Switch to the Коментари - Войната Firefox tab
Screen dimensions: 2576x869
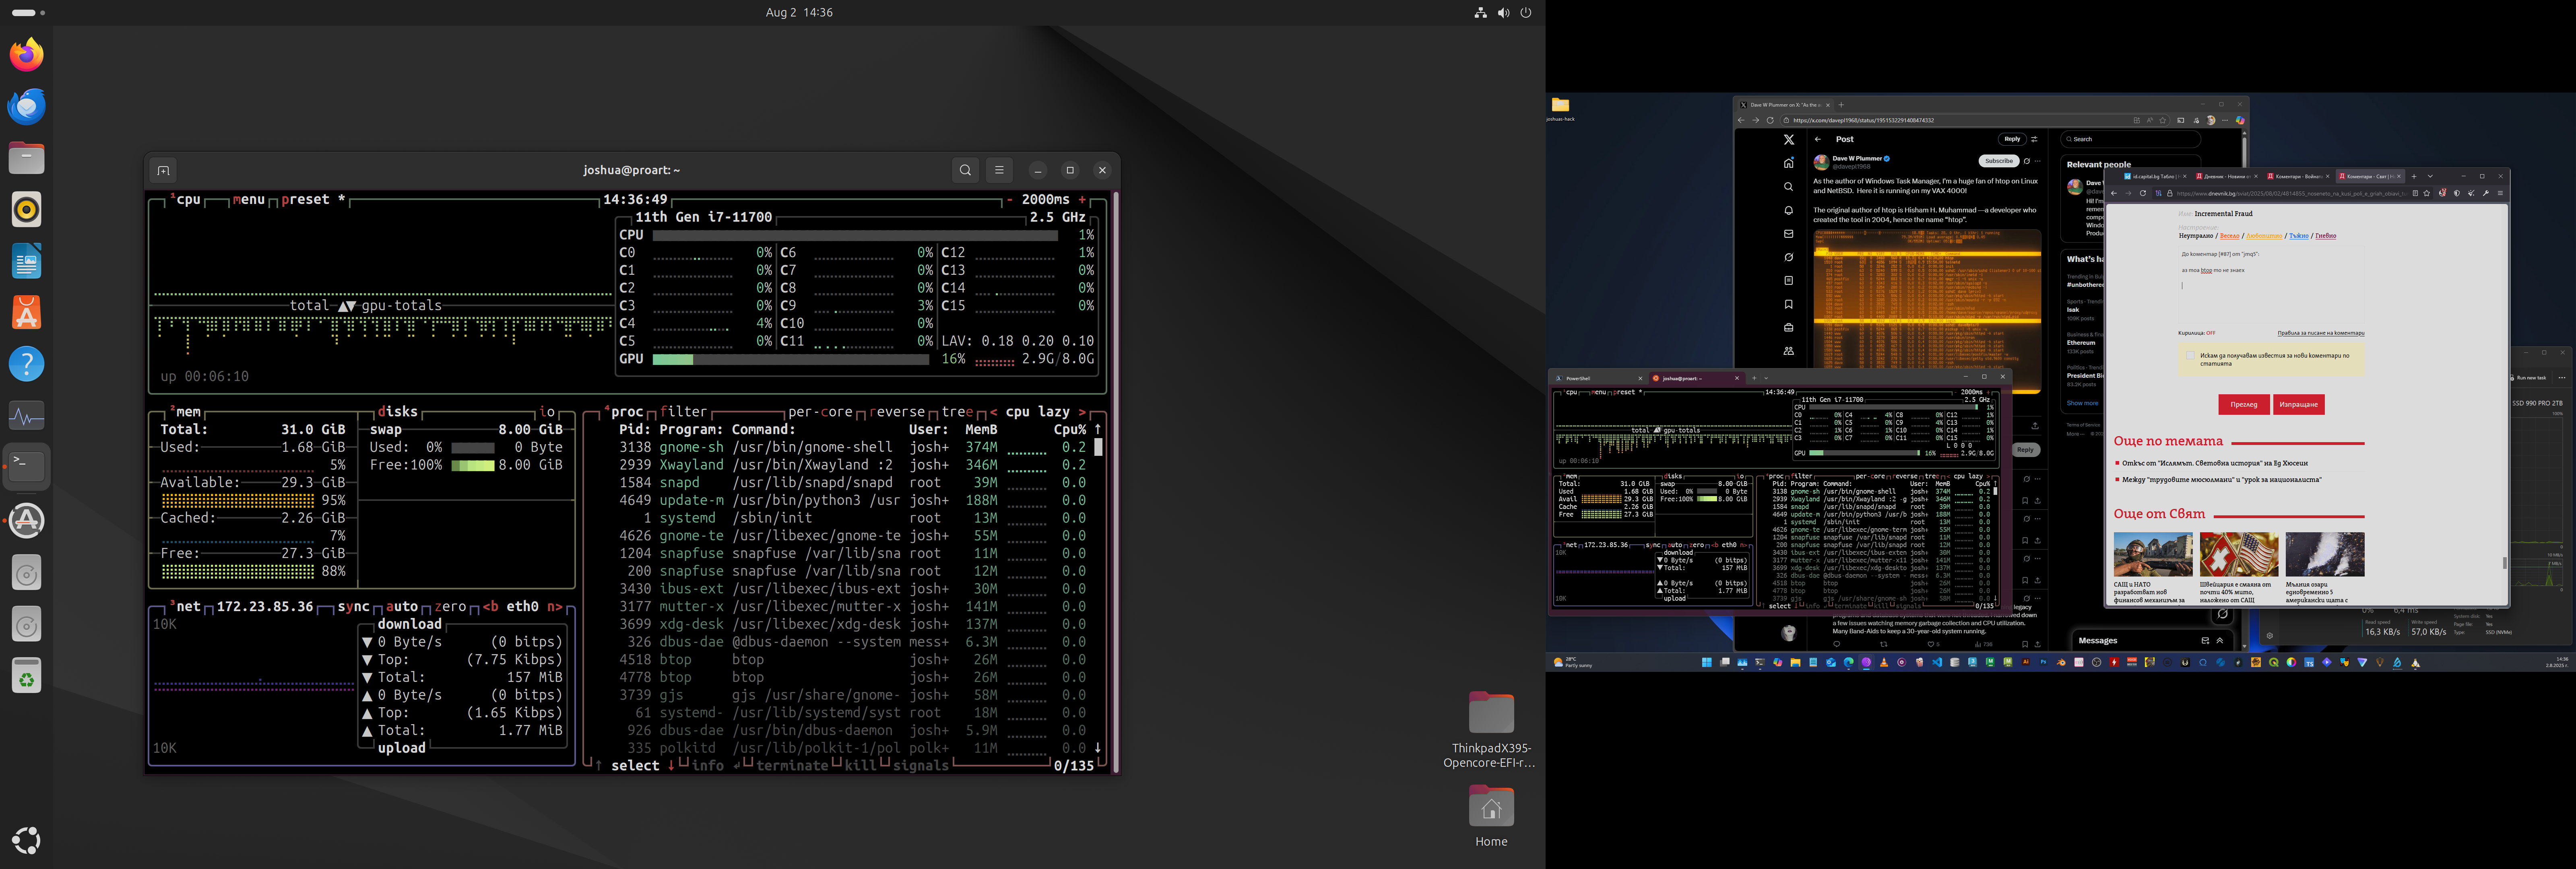point(2297,176)
